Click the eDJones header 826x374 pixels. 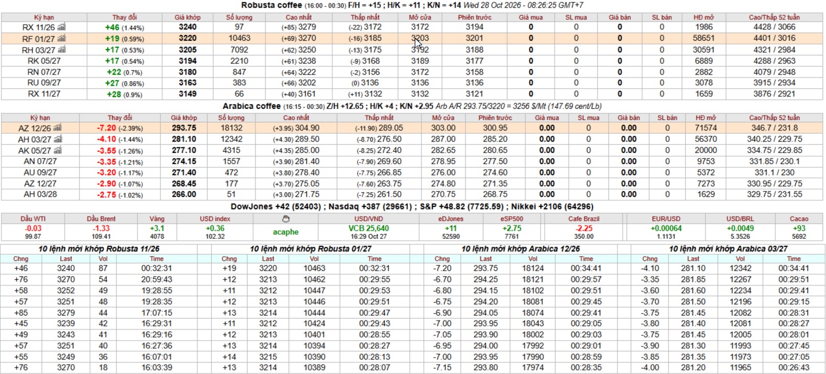point(451,219)
